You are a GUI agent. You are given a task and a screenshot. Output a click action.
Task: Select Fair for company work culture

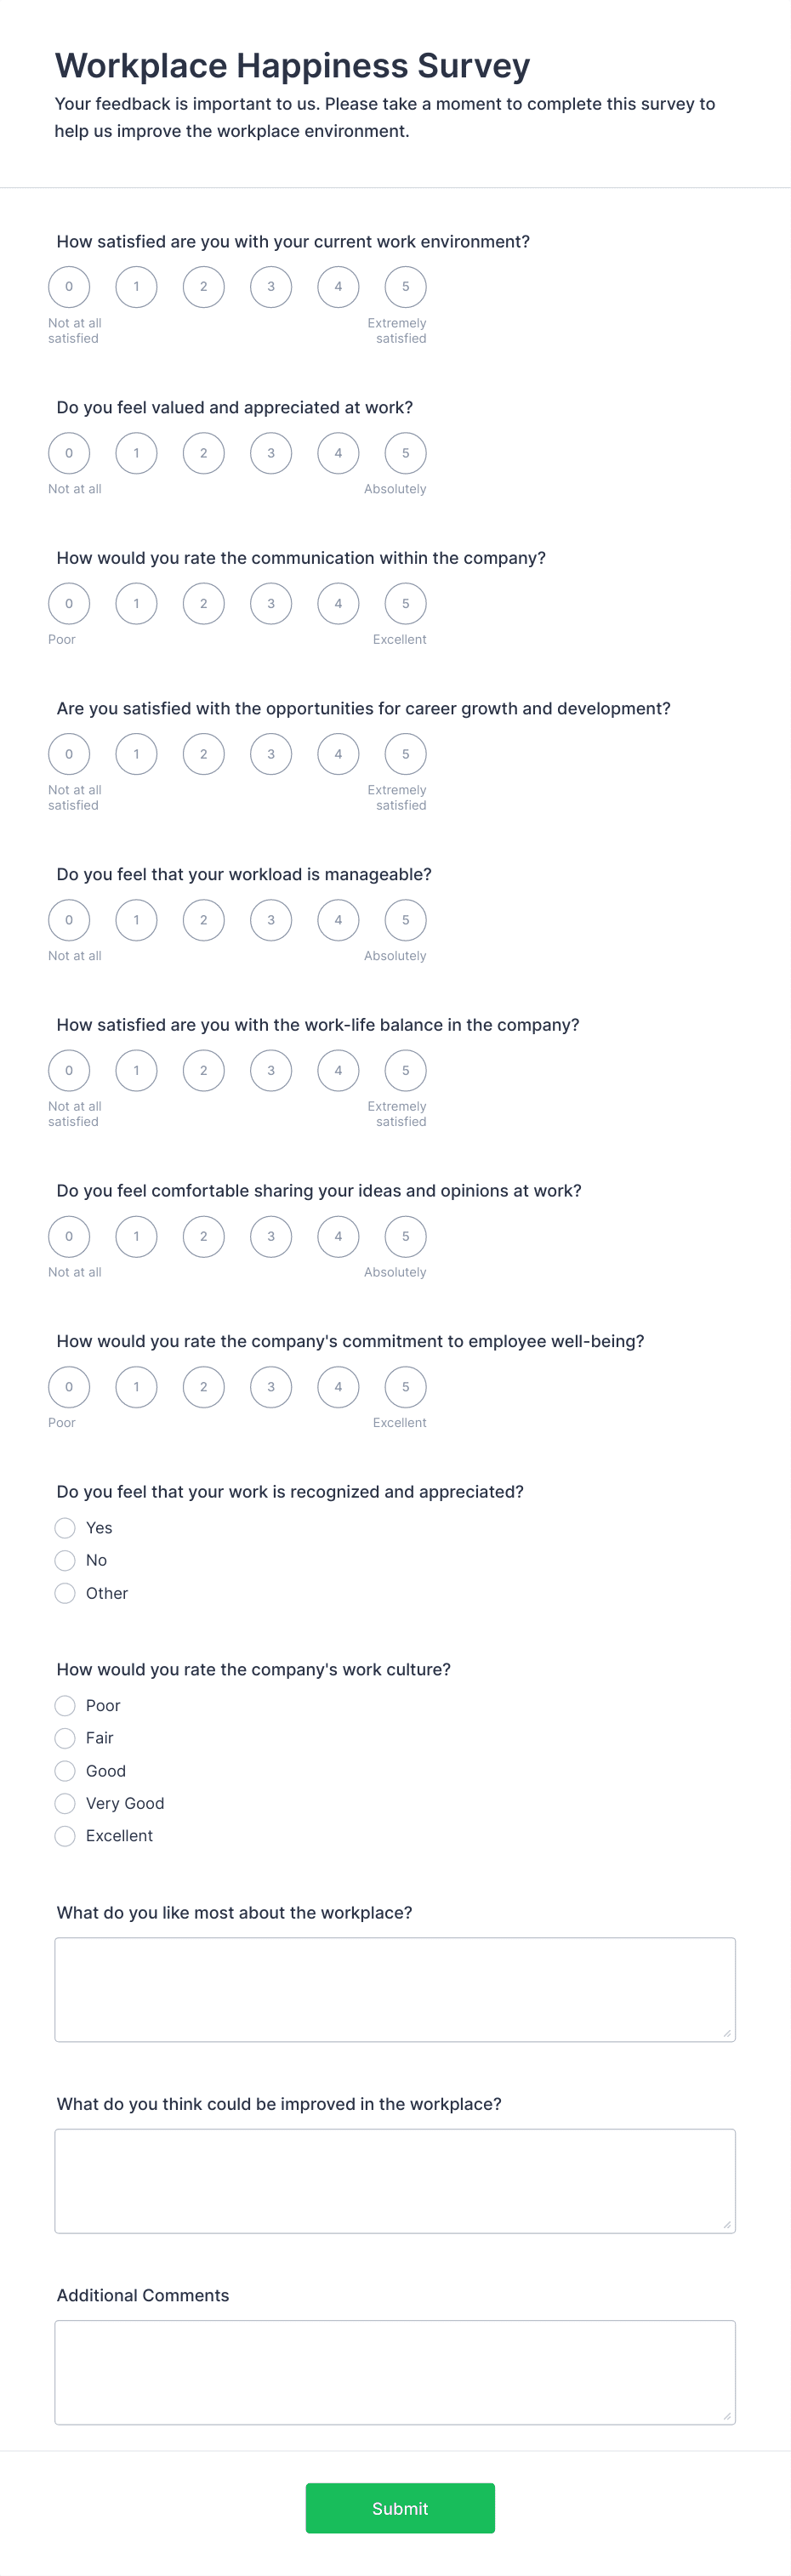65,1738
